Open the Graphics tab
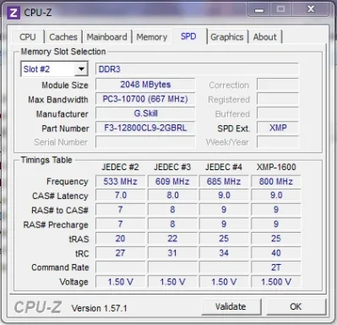The width and height of the screenshot is (337, 325). click(227, 37)
